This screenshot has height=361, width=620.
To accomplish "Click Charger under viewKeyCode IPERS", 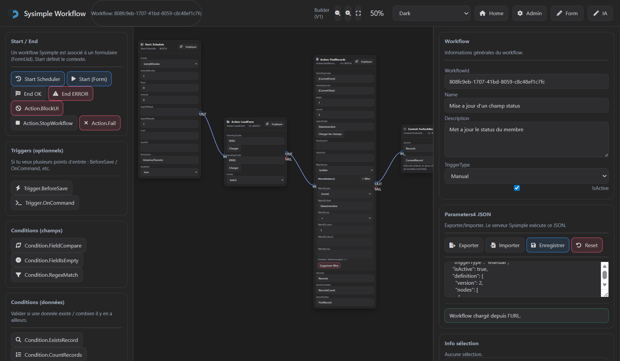I will 234,168.
